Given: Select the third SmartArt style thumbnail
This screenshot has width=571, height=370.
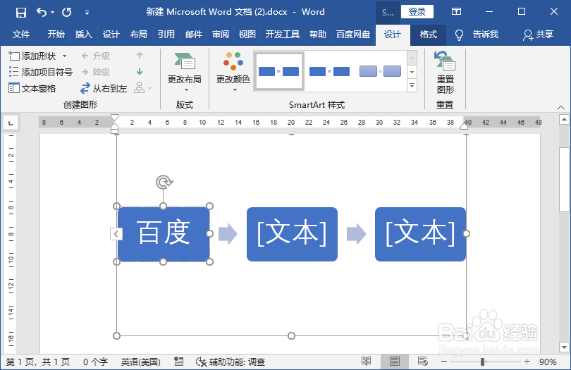Looking at the screenshot, I should coord(380,71).
